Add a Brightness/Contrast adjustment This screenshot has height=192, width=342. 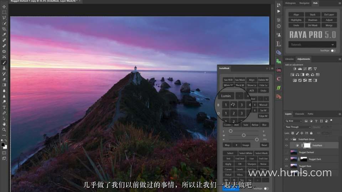[295, 69]
